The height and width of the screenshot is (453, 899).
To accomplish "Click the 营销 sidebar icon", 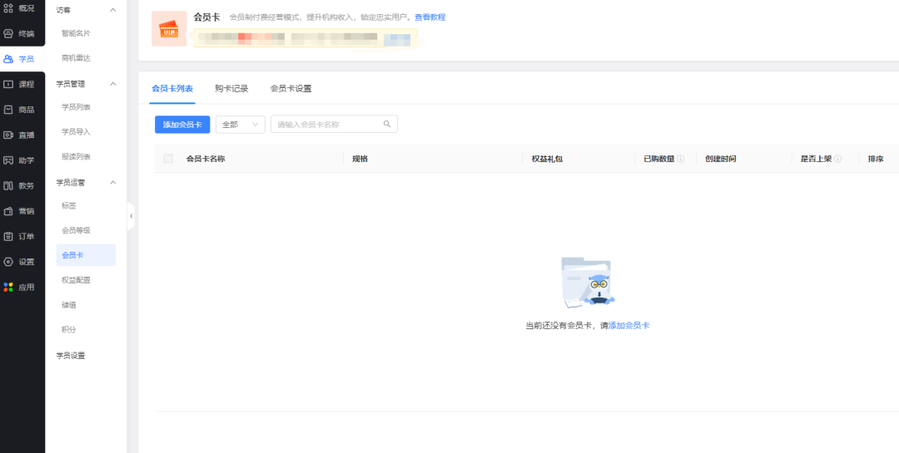I will click(x=8, y=210).
